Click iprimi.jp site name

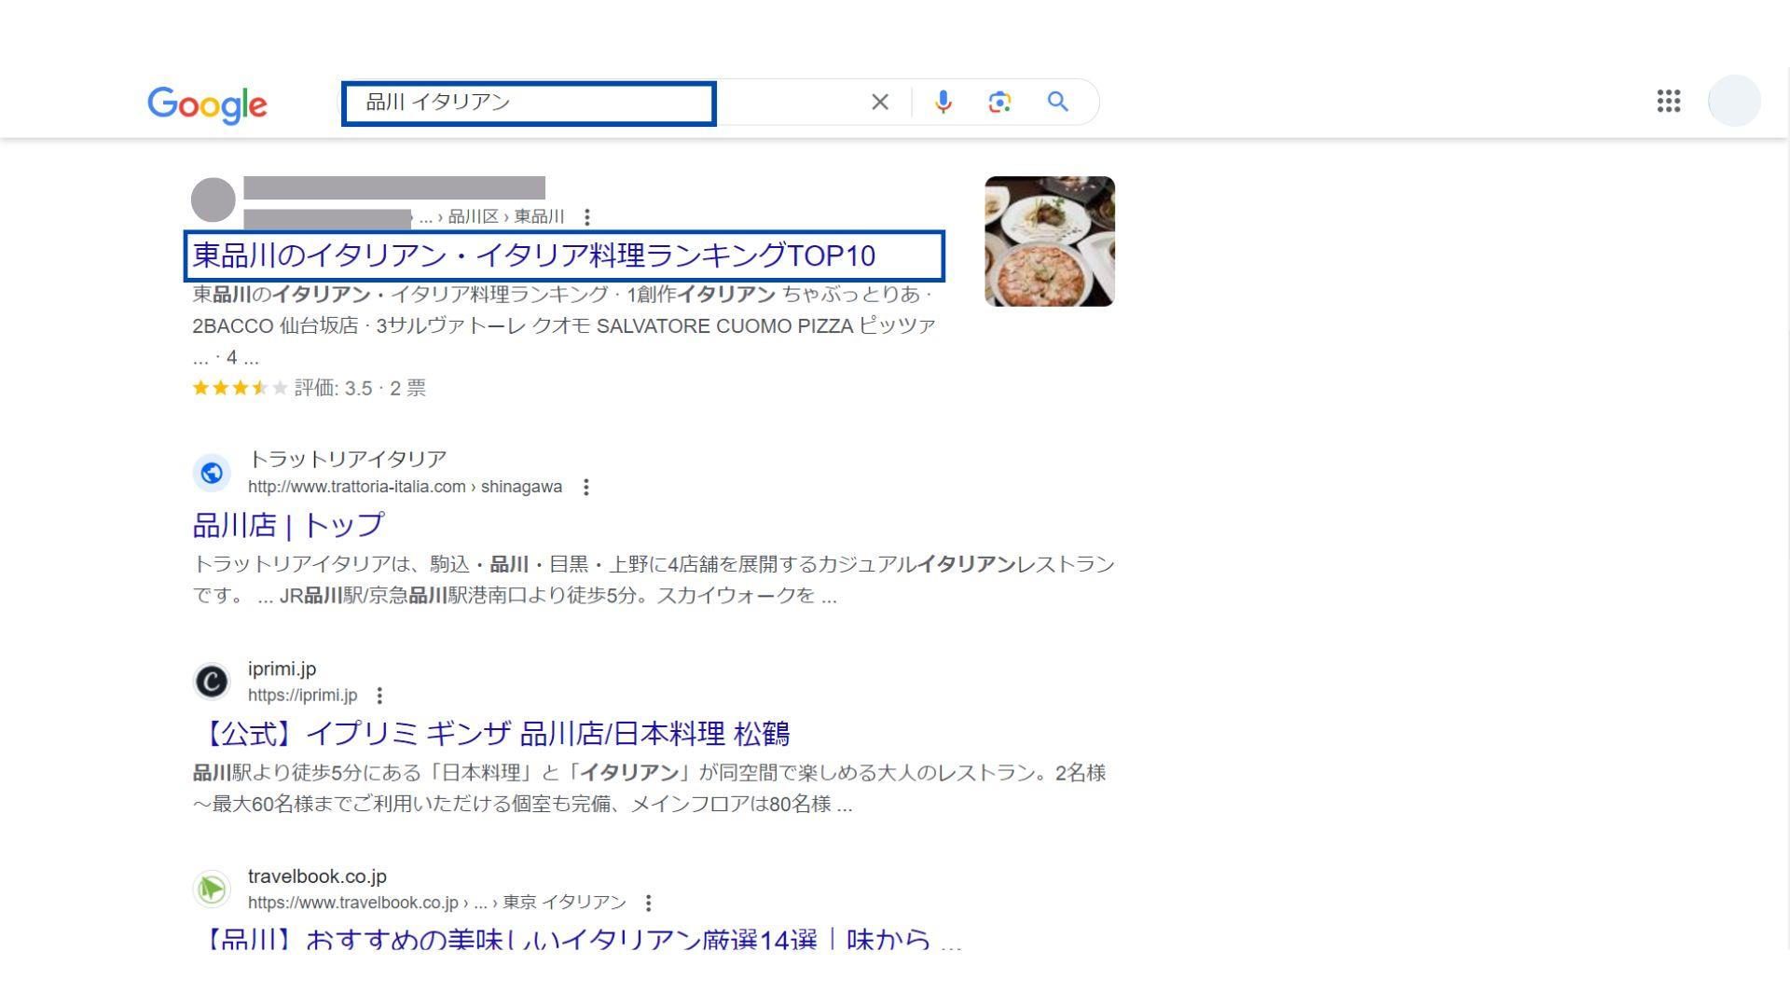282,669
